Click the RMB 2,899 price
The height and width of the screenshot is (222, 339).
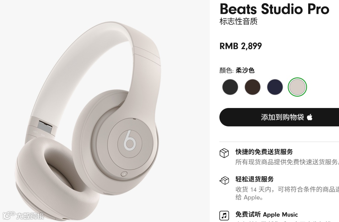point(241,46)
